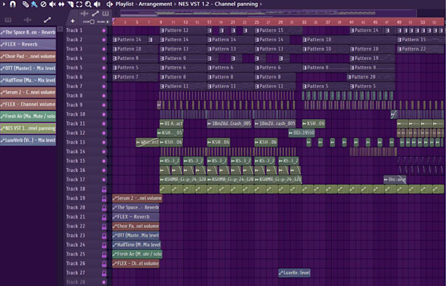Click the playlist overview scrollbar at top
446x286 pixels.
pos(268,13)
